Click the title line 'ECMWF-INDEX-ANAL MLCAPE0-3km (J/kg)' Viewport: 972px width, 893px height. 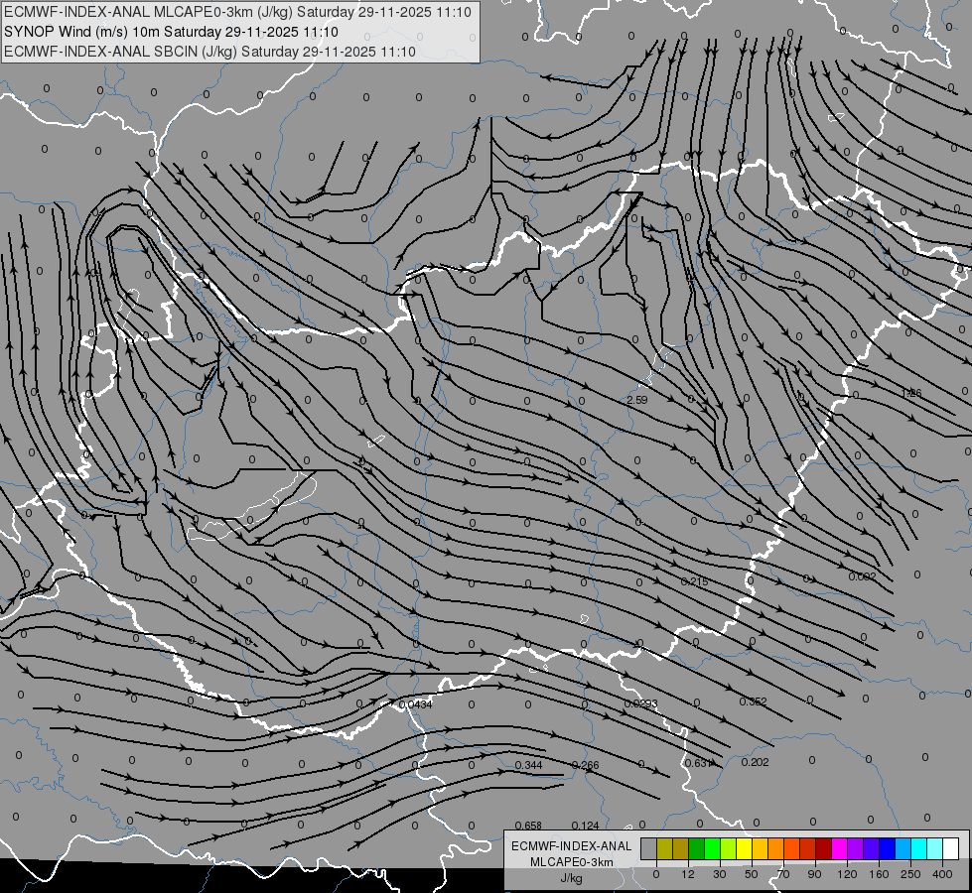[x=237, y=12]
